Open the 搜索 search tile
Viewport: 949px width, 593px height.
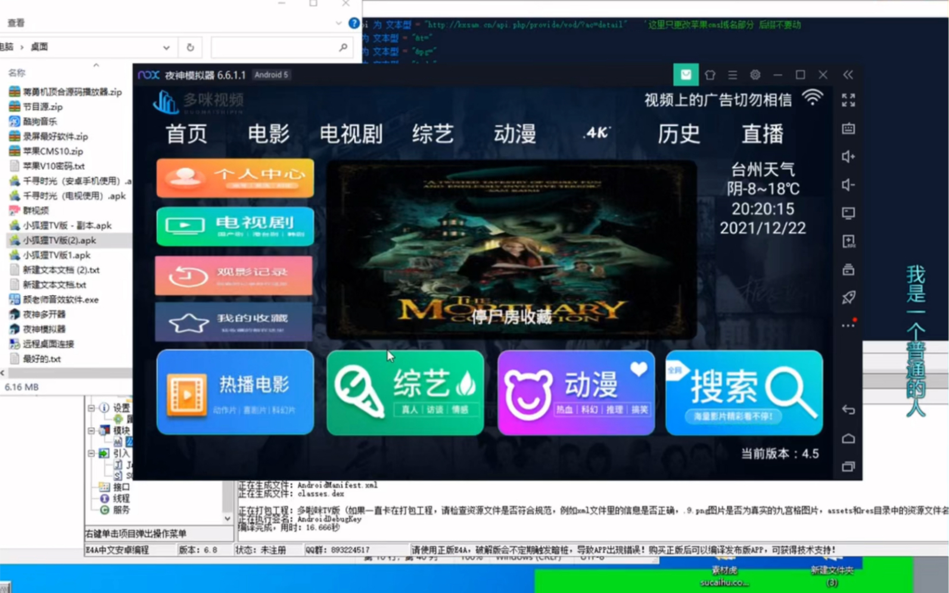click(744, 392)
